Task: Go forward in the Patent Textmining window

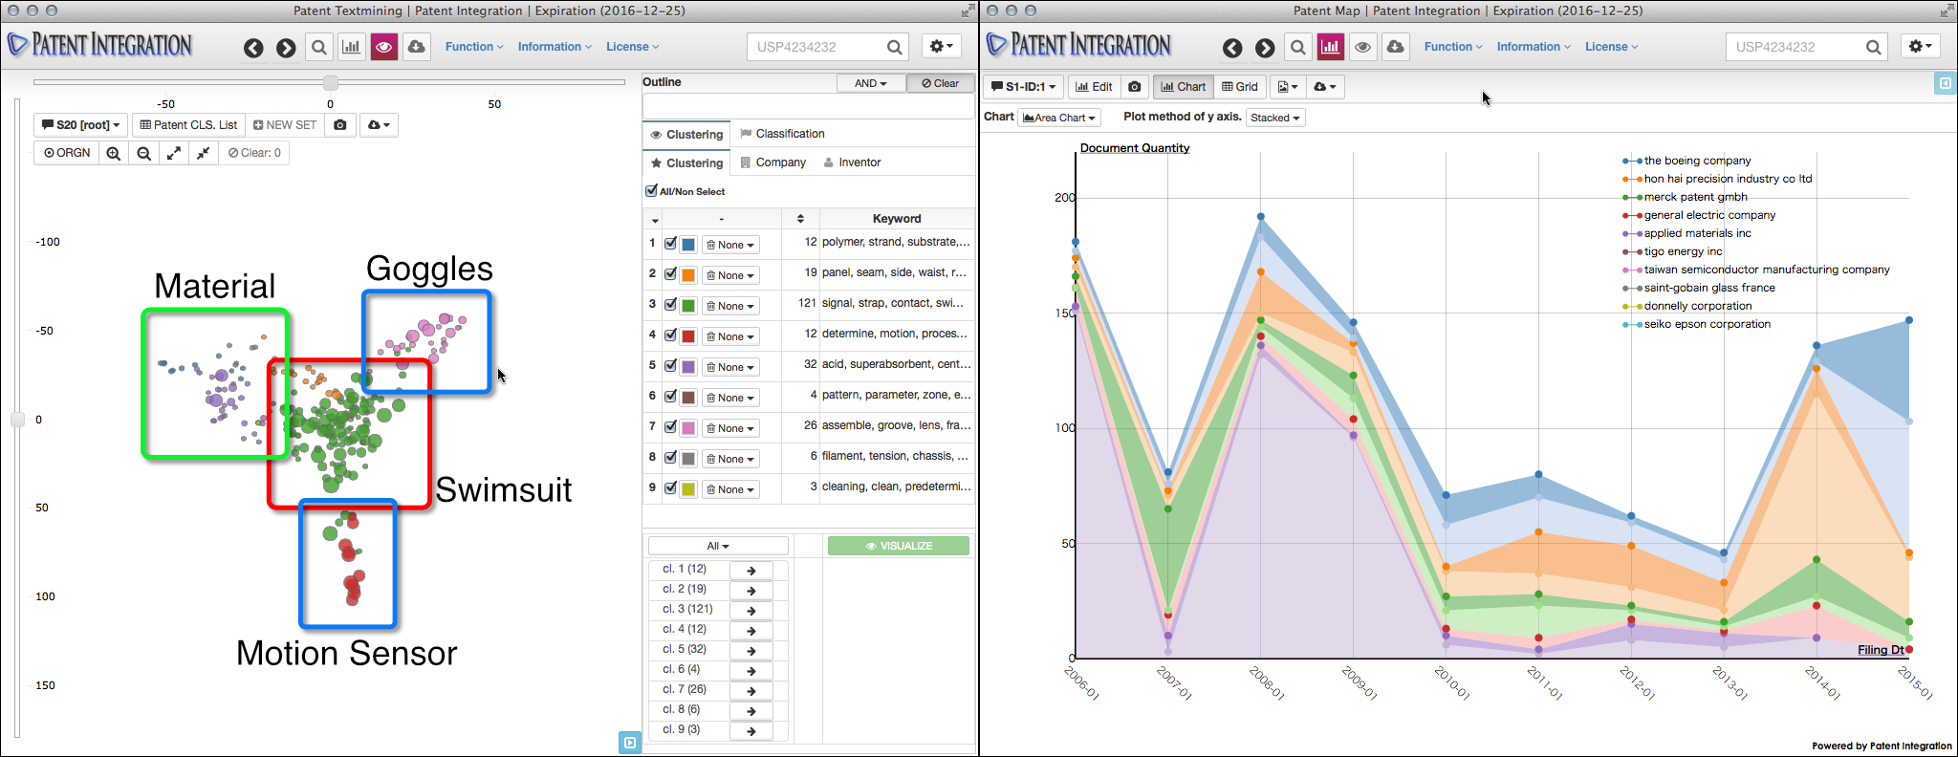Action: 286,48
